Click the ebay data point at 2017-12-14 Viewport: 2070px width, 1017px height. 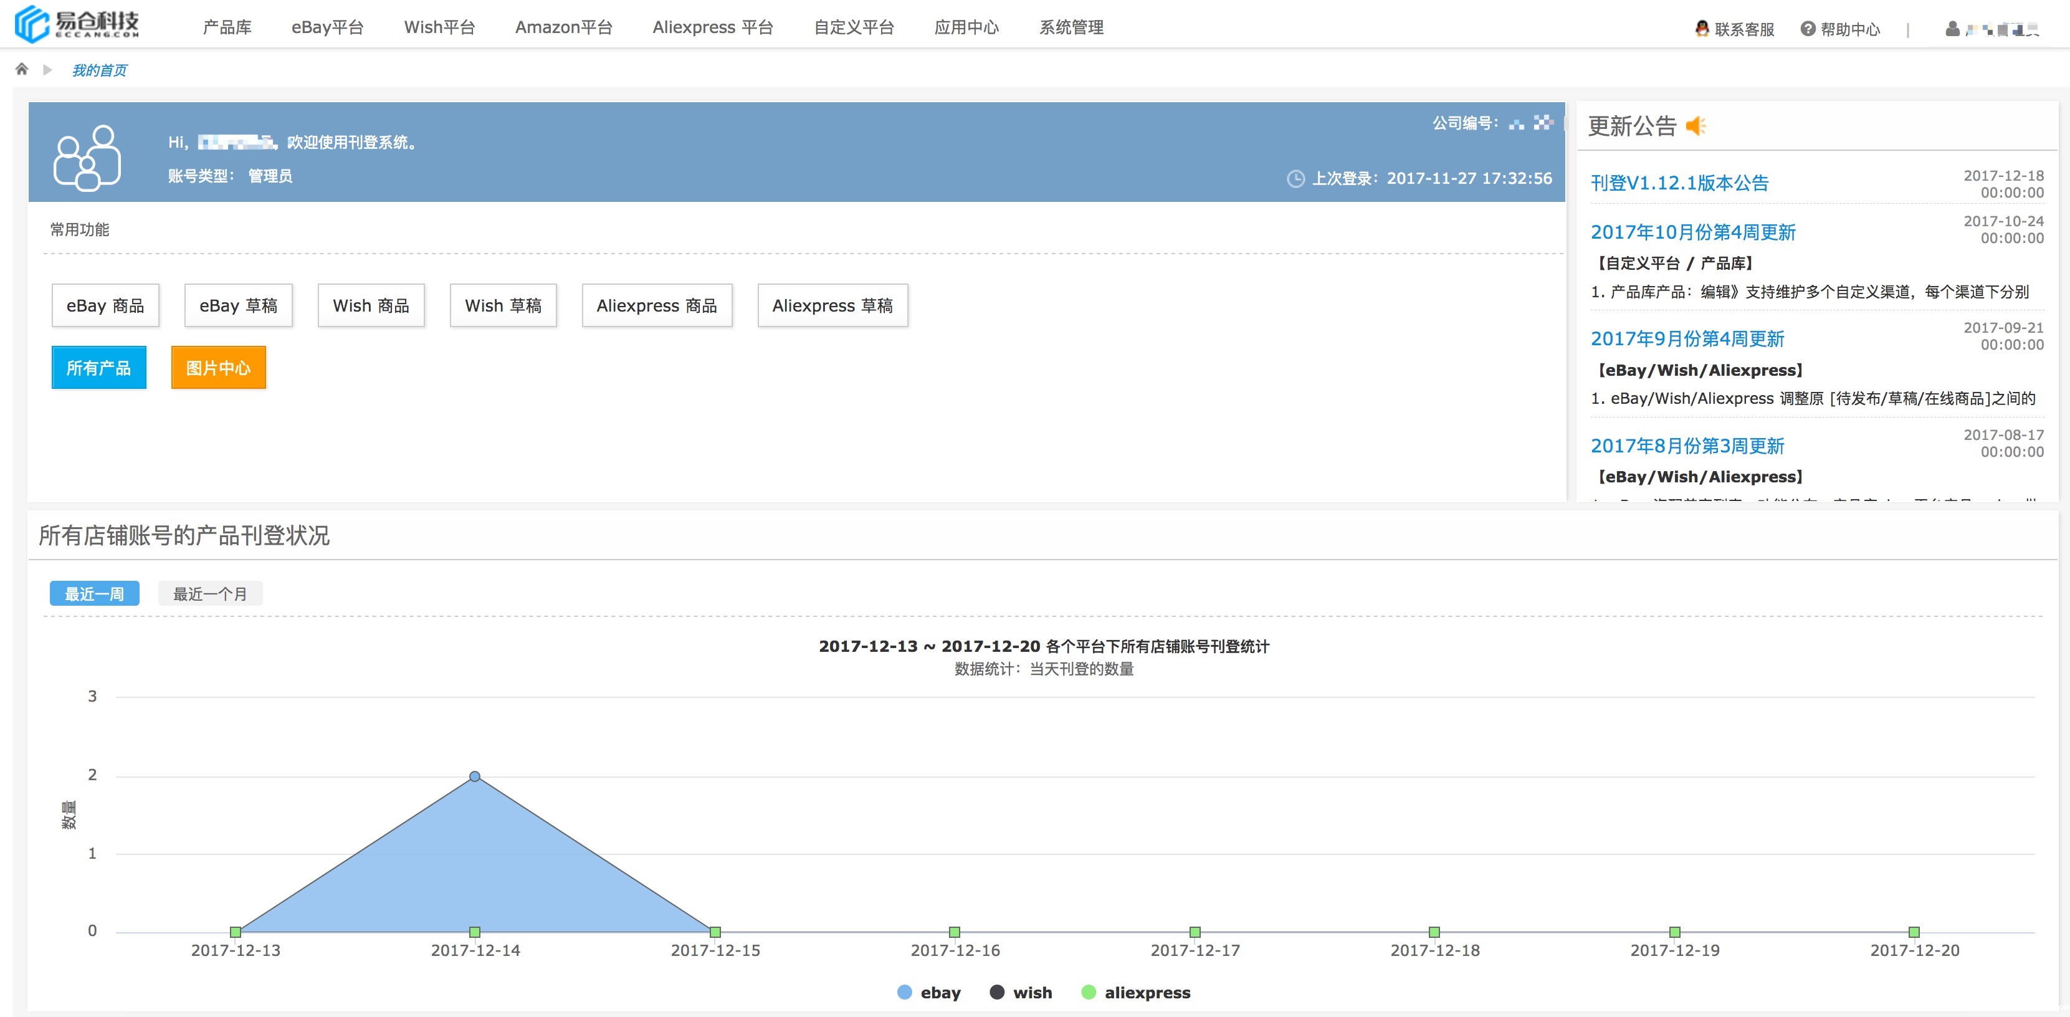point(475,776)
